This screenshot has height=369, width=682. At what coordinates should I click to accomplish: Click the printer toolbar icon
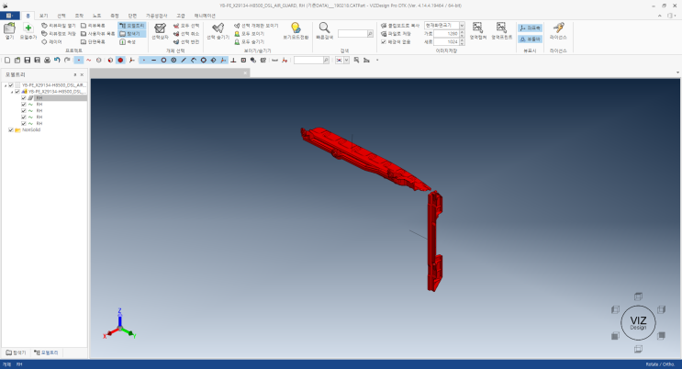(47, 60)
